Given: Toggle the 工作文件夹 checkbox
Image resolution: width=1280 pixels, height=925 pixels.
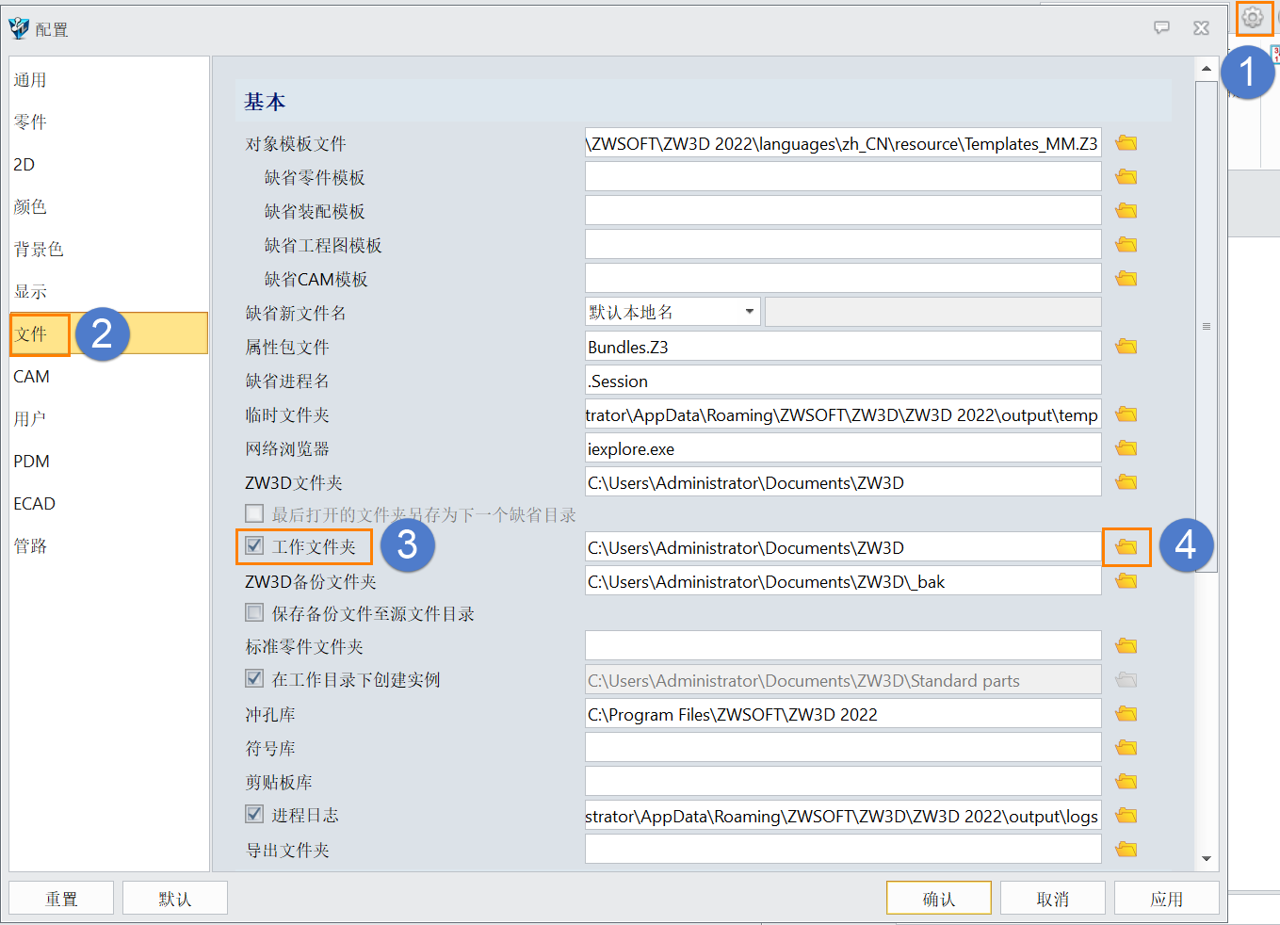Looking at the screenshot, I should coord(254,545).
